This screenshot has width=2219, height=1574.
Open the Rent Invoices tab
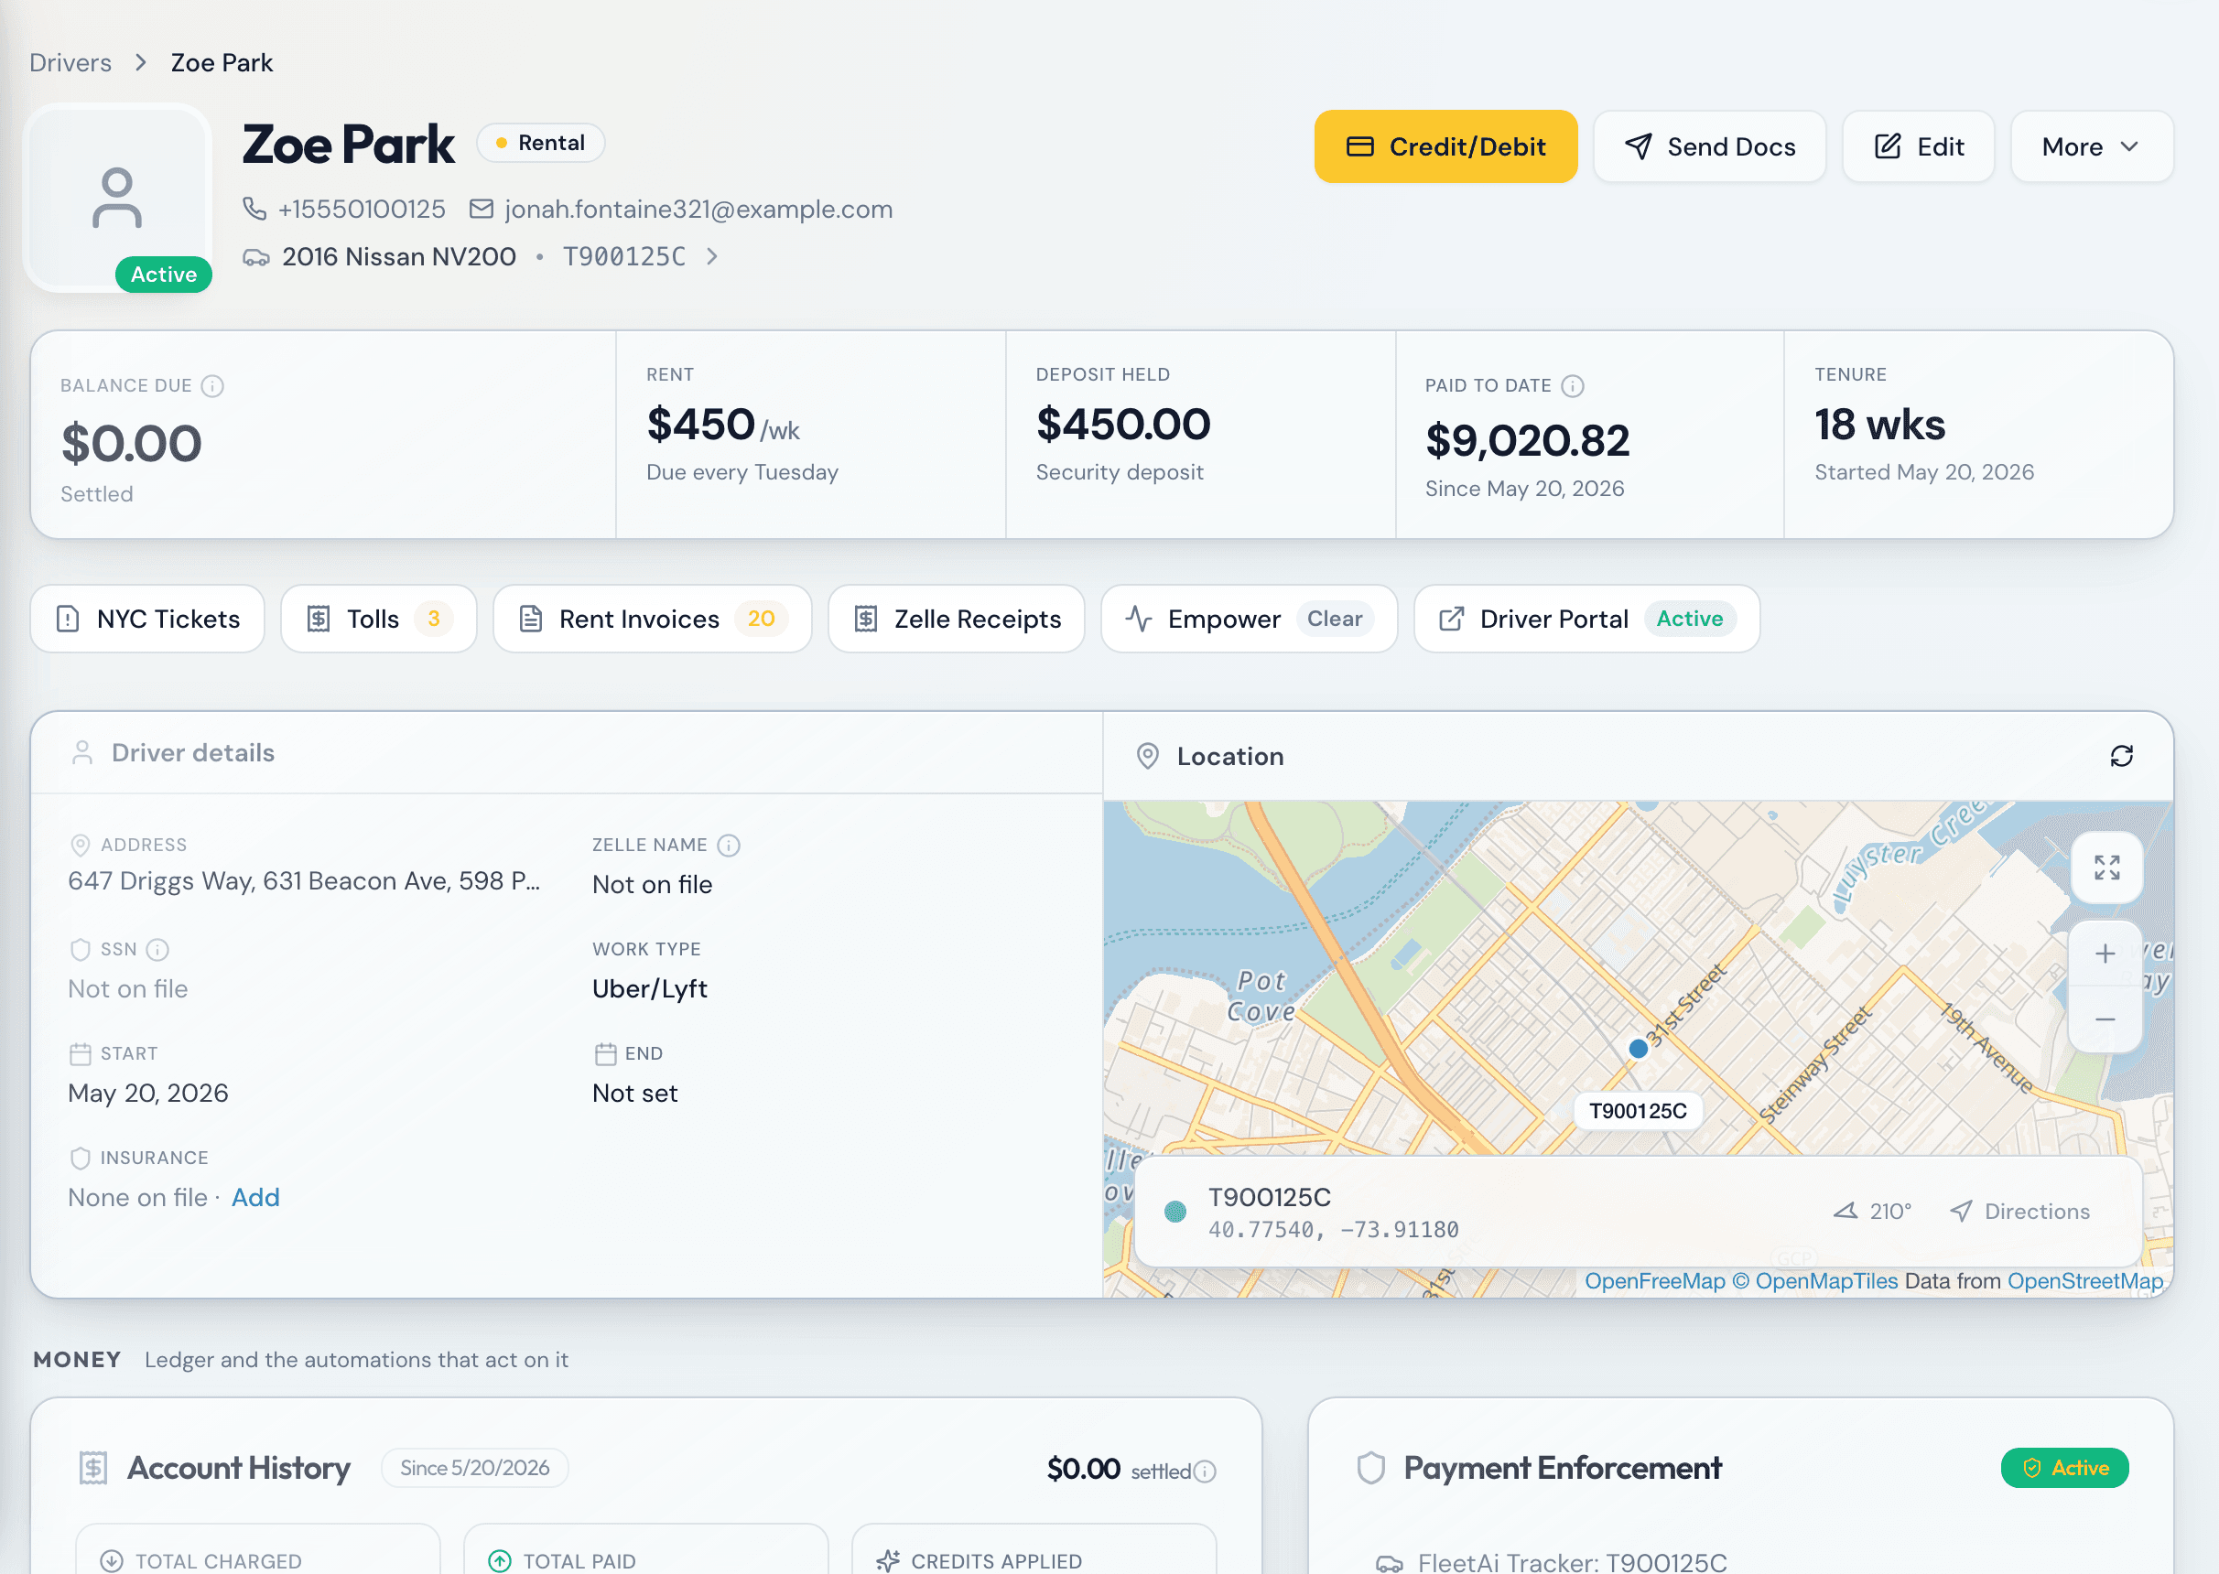click(652, 619)
